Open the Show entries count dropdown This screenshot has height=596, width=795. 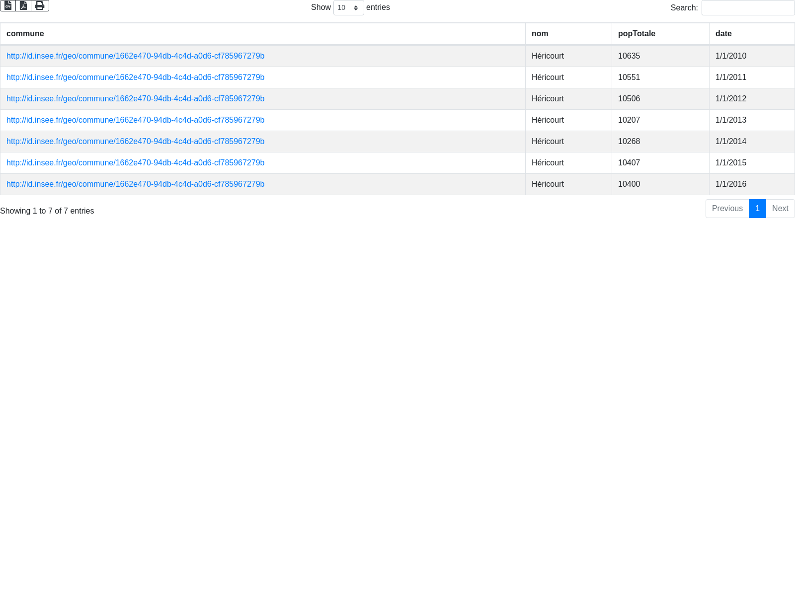348,8
